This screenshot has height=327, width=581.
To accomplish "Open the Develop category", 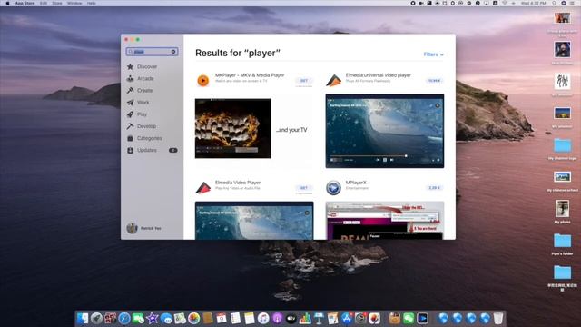I will (146, 126).
